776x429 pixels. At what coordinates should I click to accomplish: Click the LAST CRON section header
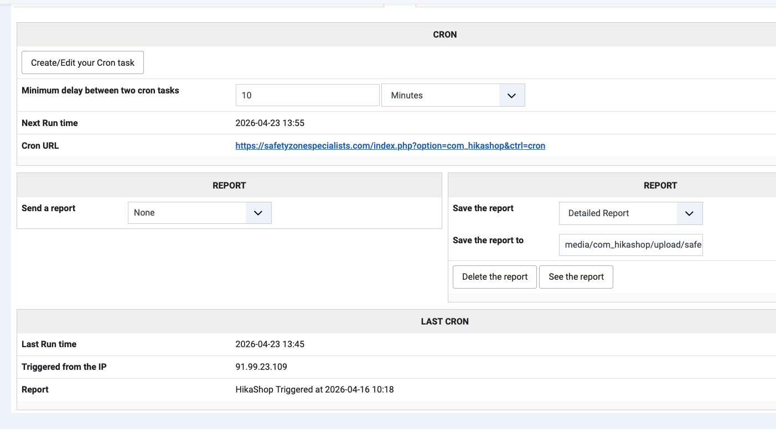(444, 321)
